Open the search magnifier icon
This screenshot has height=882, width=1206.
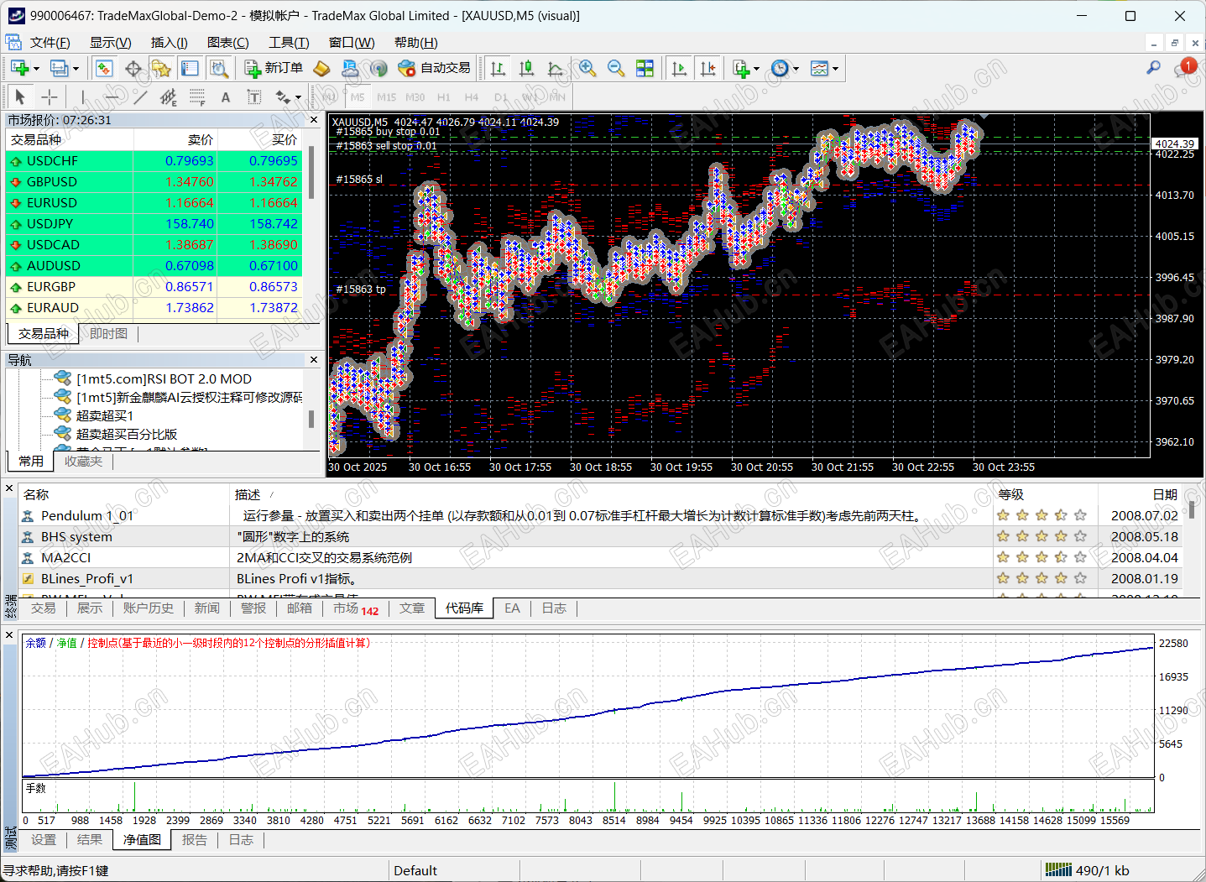coord(1154,67)
